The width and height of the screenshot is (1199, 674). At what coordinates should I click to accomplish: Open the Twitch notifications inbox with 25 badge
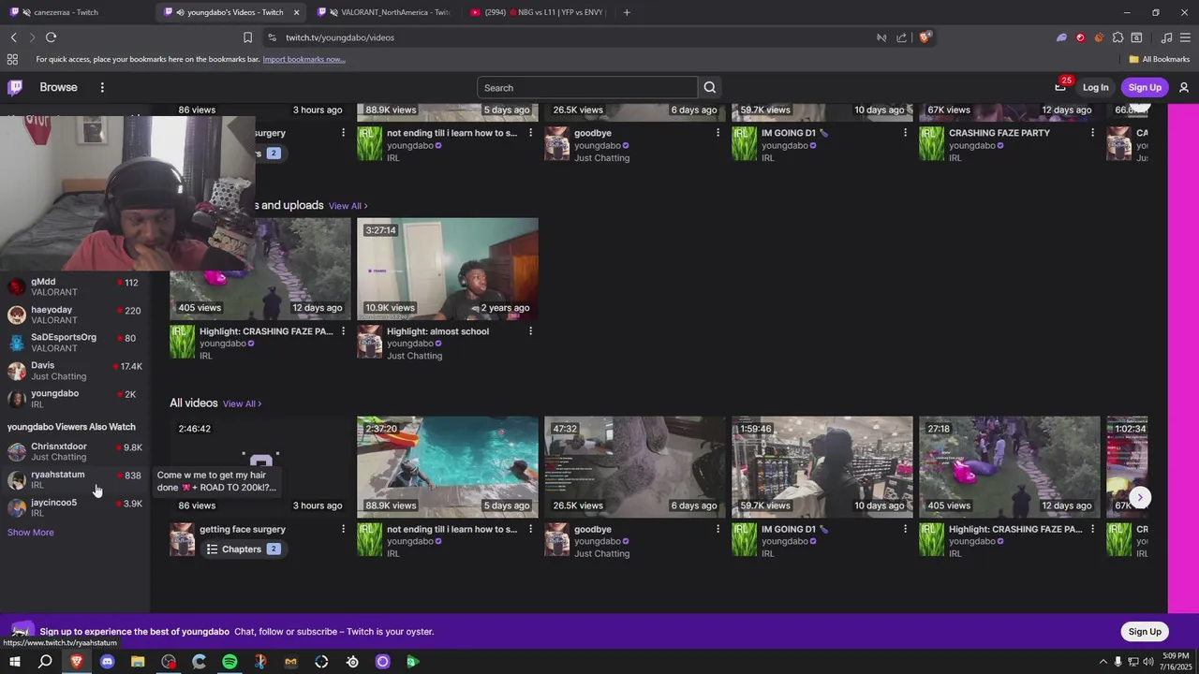tap(1060, 87)
